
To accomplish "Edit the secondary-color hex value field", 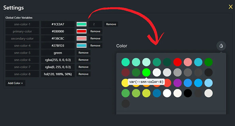I will [58, 39].
